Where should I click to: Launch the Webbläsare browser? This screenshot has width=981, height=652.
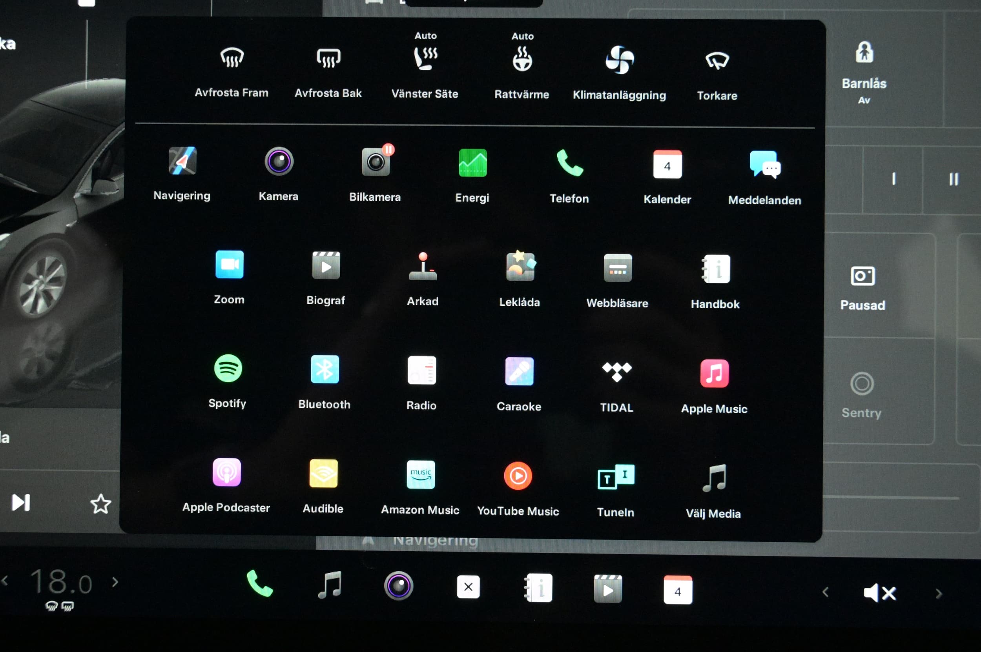617,281
